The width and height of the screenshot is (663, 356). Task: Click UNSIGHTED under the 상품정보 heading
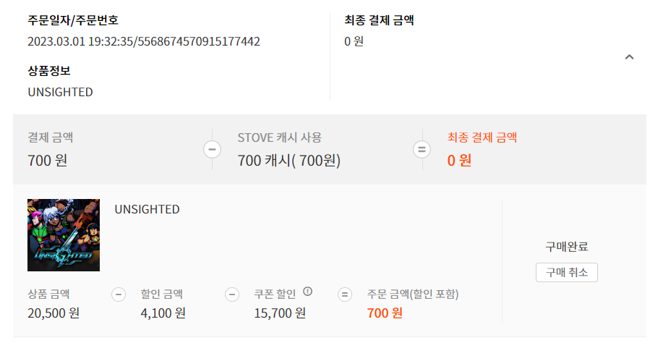coord(60,92)
